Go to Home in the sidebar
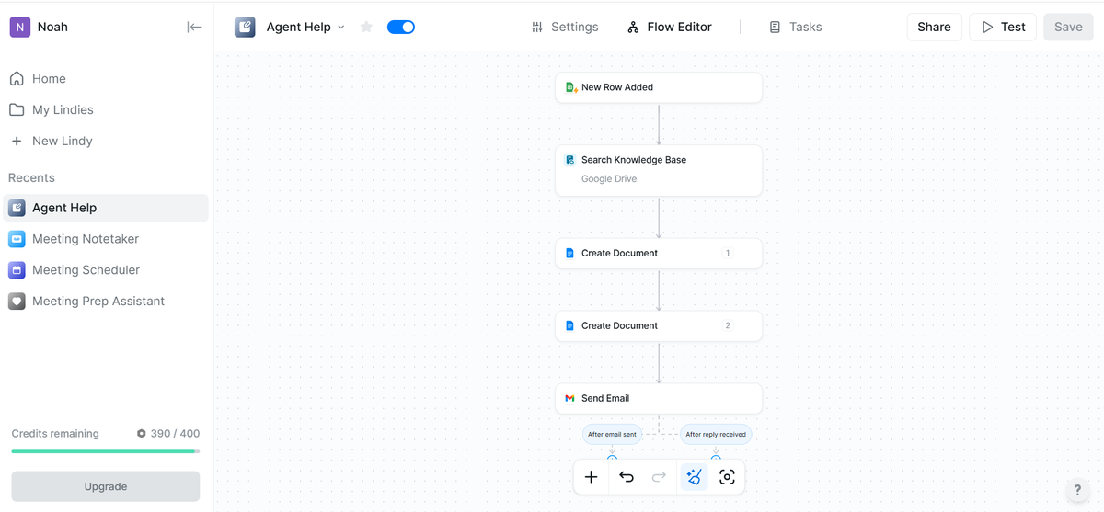1104x512 pixels. click(x=106, y=79)
